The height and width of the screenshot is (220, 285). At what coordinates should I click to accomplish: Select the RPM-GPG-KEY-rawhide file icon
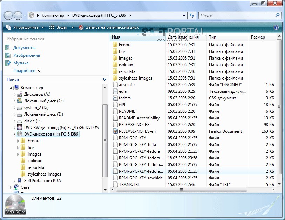click(115, 178)
